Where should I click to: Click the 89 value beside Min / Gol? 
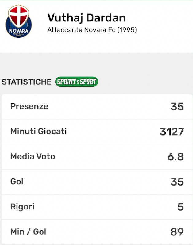coord(177,232)
